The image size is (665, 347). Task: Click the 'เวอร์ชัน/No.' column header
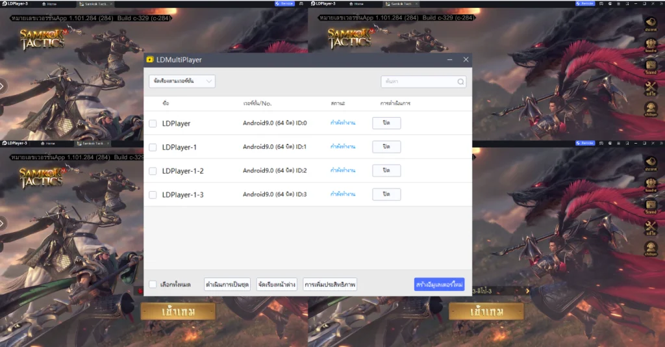coord(257,103)
